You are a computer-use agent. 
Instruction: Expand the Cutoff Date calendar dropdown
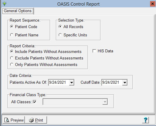click(x=125, y=82)
